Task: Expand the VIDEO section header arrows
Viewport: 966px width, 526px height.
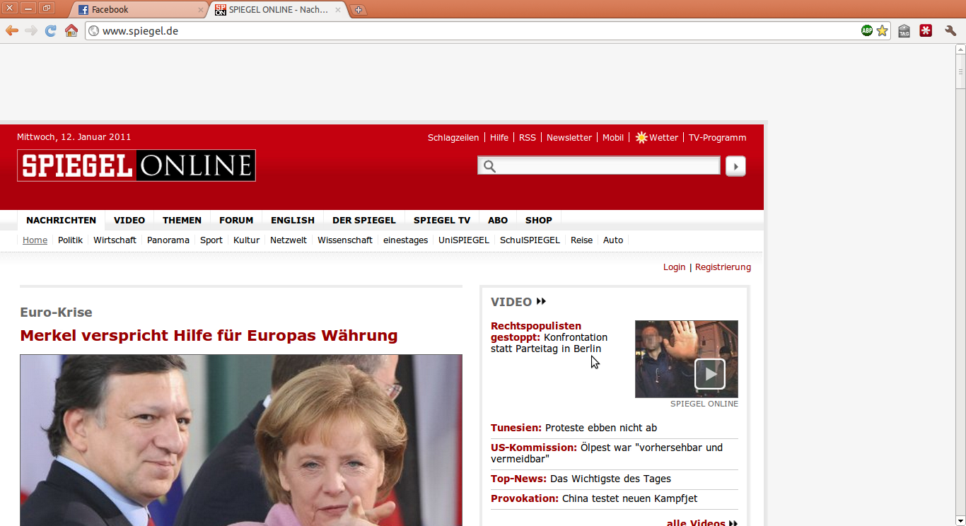Action: 541,302
